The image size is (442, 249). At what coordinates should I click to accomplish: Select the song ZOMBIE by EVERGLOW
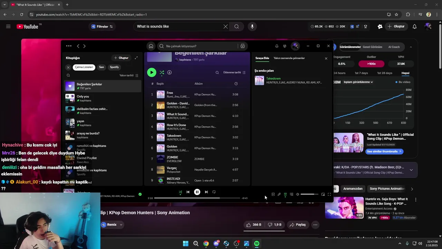[198, 159]
